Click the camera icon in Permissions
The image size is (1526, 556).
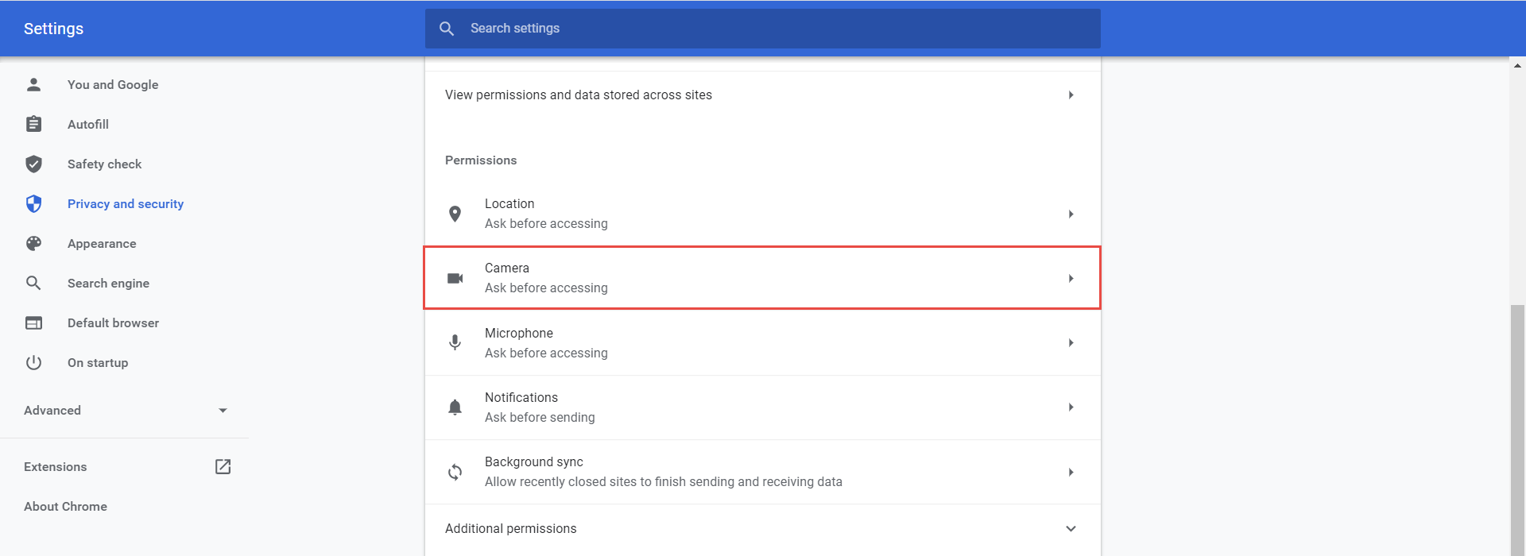point(455,278)
